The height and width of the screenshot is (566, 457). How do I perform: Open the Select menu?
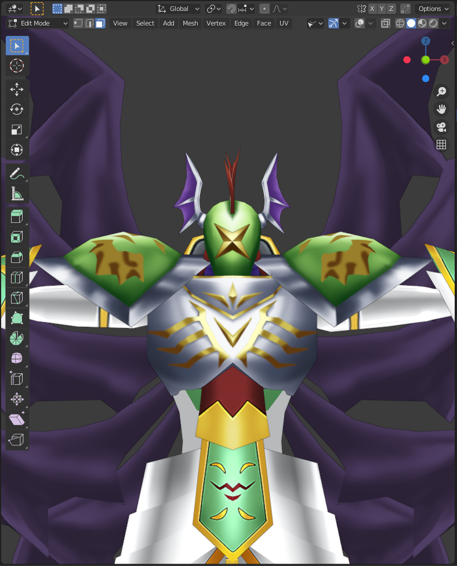(146, 23)
